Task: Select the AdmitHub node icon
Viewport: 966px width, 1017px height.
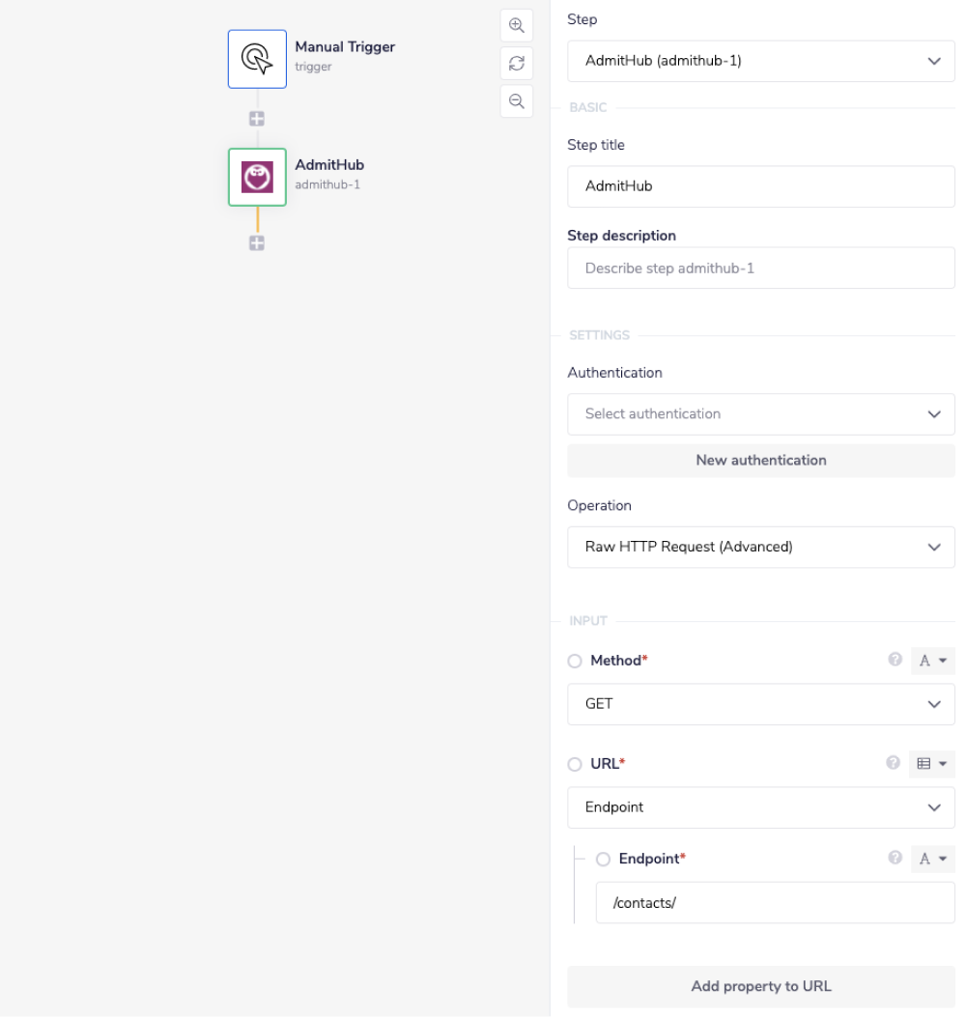Action: tap(257, 178)
